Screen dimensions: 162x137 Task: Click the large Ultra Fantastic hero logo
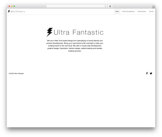pyautogui.click(x=75, y=32)
